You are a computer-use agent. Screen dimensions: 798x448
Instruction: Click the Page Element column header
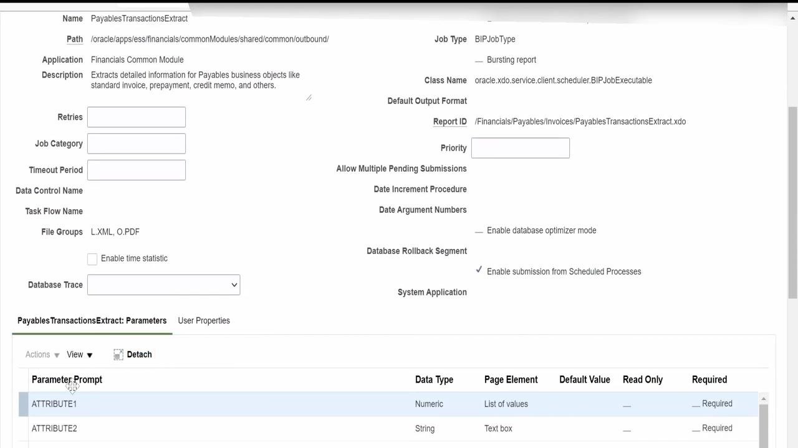coord(511,380)
